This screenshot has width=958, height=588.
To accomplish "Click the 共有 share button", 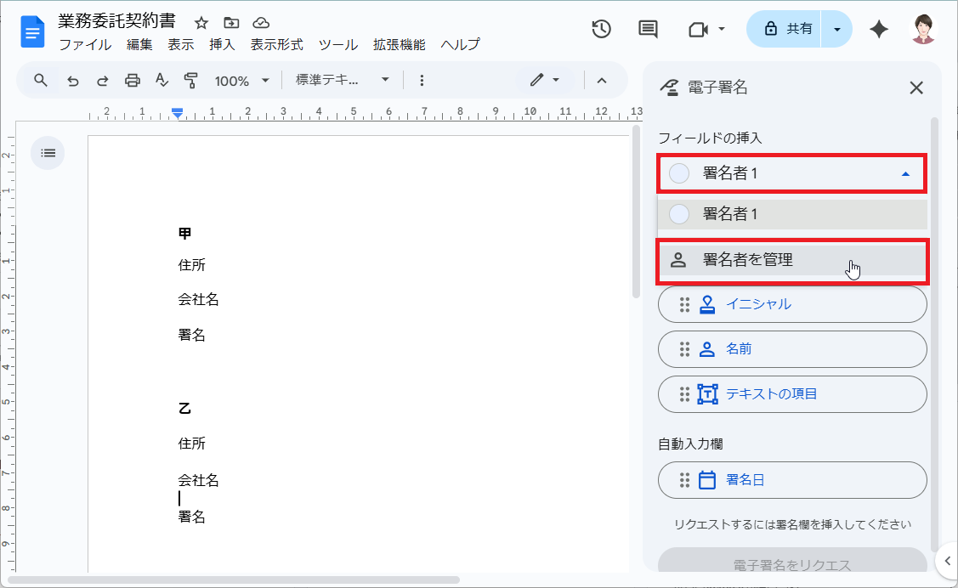I will click(x=788, y=28).
